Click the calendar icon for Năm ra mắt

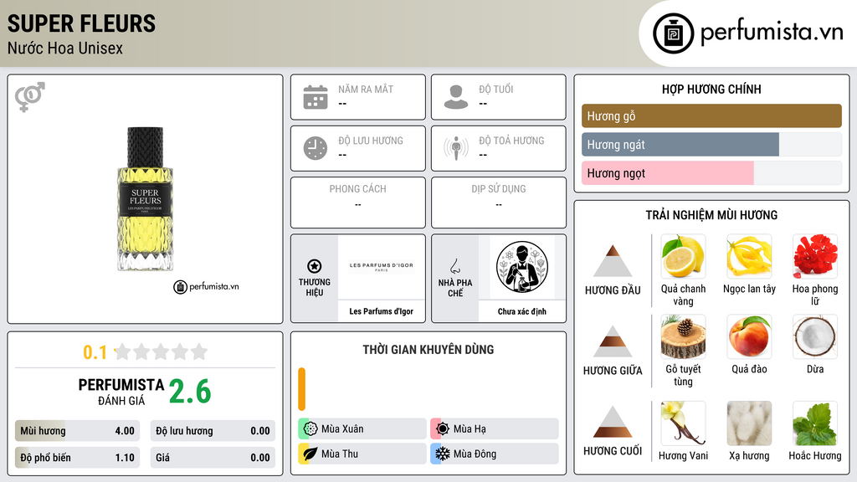pos(316,97)
